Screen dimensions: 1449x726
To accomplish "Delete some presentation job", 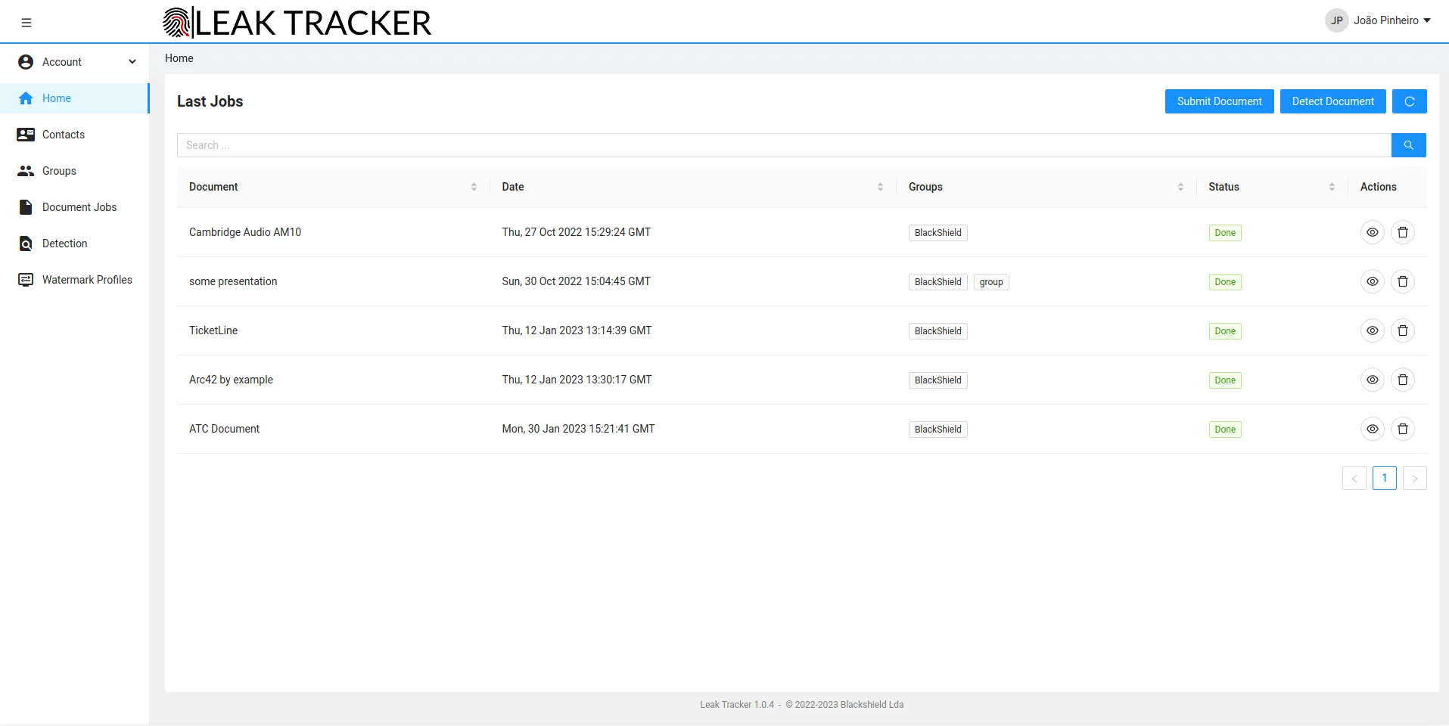I will click(1402, 281).
